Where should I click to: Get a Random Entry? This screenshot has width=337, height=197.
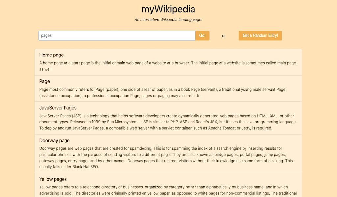(x=260, y=36)
